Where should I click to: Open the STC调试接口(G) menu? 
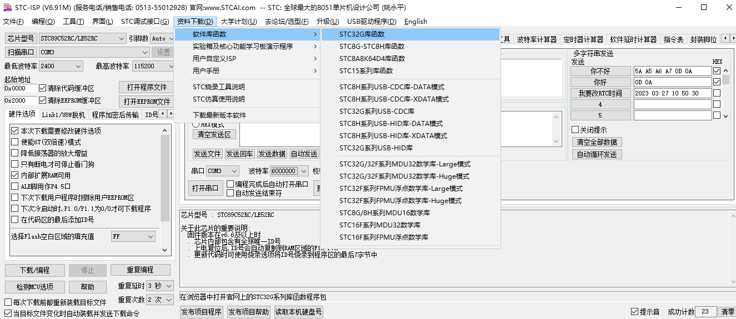(145, 22)
